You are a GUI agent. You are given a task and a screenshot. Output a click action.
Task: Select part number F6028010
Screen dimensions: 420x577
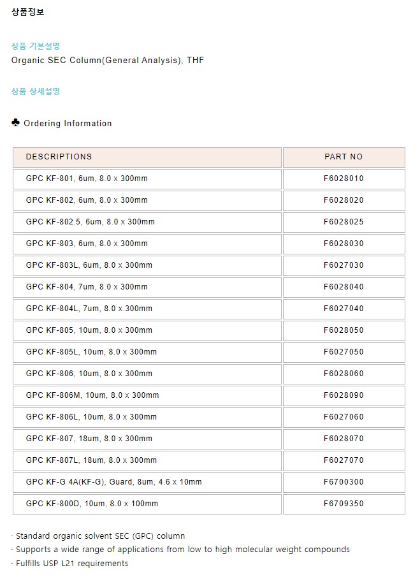(x=344, y=179)
